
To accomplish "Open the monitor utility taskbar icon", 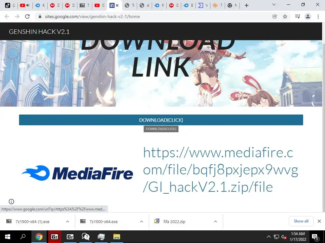I will (101, 237).
